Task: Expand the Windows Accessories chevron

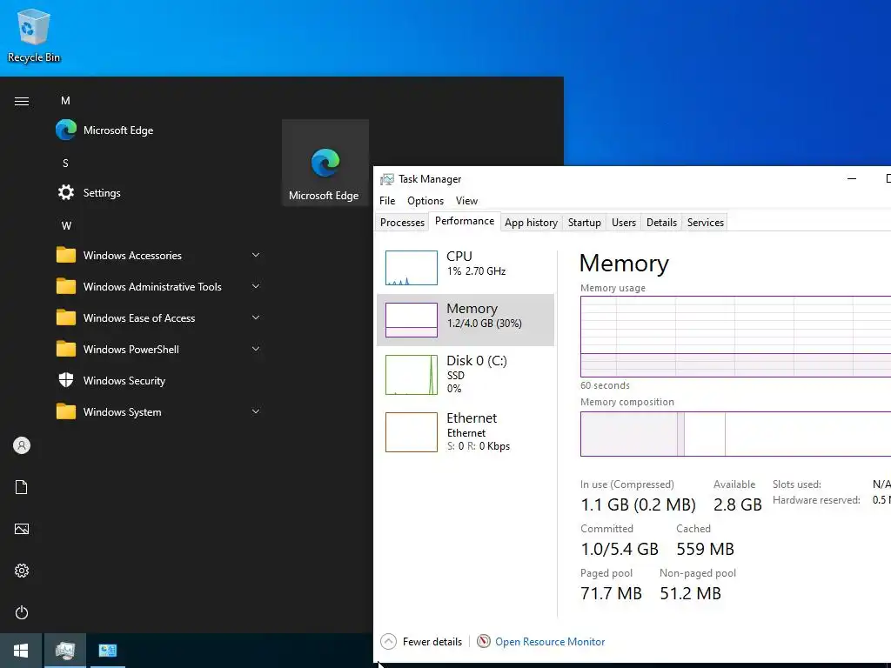Action: click(x=256, y=255)
